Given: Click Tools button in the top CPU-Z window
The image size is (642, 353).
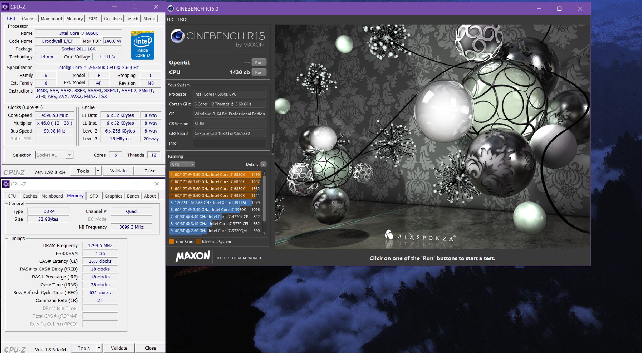Looking at the screenshot, I should pyautogui.click(x=83, y=171).
